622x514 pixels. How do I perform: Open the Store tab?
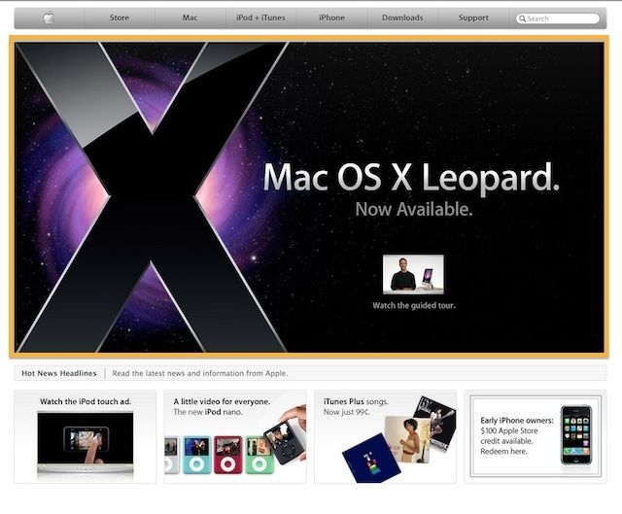(119, 17)
